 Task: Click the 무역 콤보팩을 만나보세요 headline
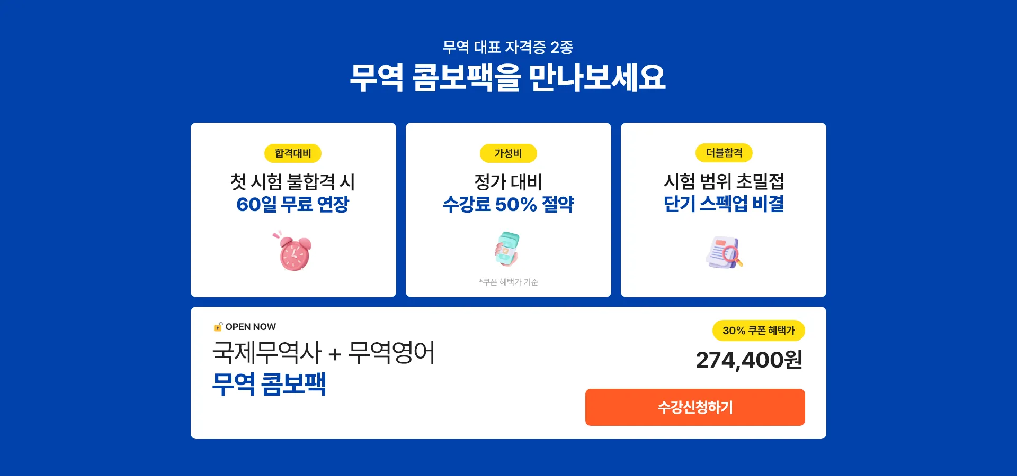507,78
